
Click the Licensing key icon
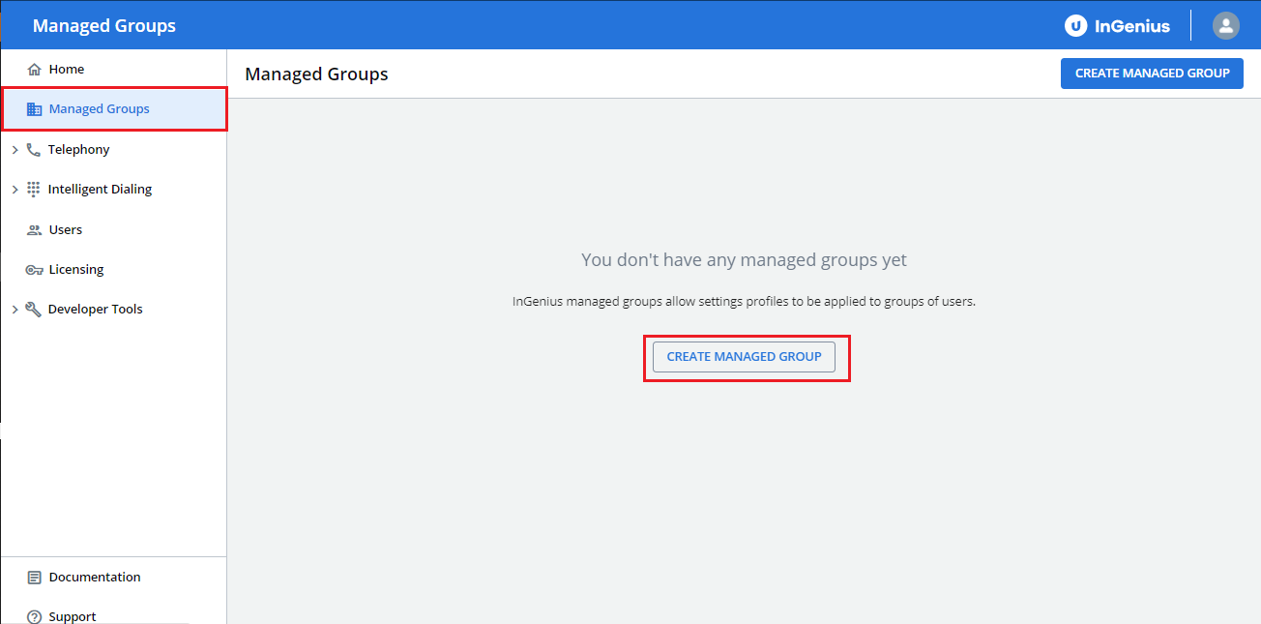35,270
